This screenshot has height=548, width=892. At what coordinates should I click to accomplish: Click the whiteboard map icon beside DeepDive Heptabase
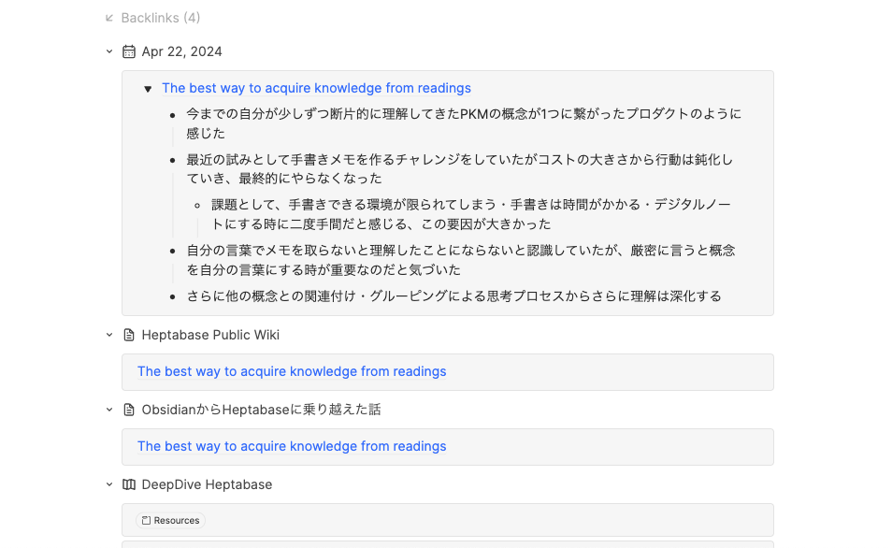pyautogui.click(x=129, y=484)
